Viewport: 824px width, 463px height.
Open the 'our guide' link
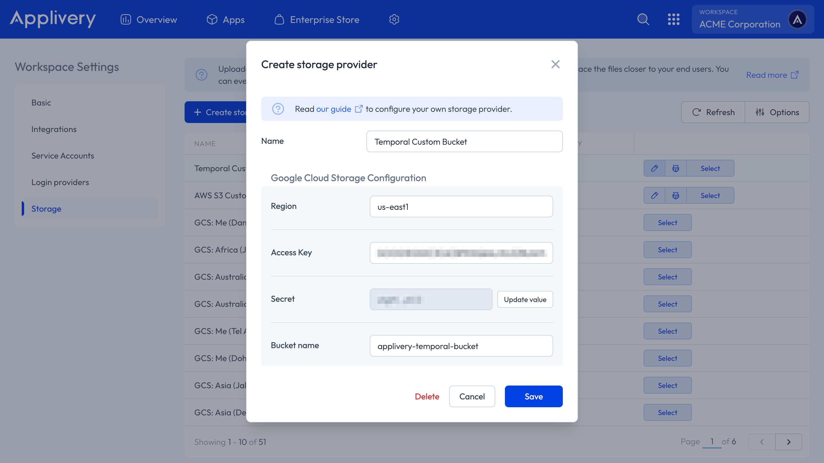334,109
